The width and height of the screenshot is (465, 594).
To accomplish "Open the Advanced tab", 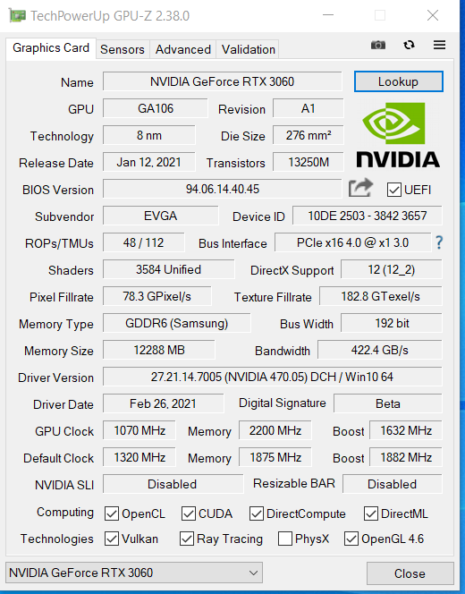I will [183, 49].
